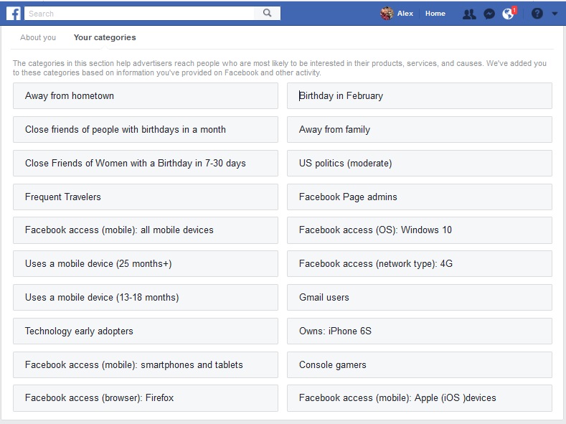Image resolution: width=566 pixels, height=424 pixels.
Task: Expand the account menu dropdown arrow
Action: (555, 14)
